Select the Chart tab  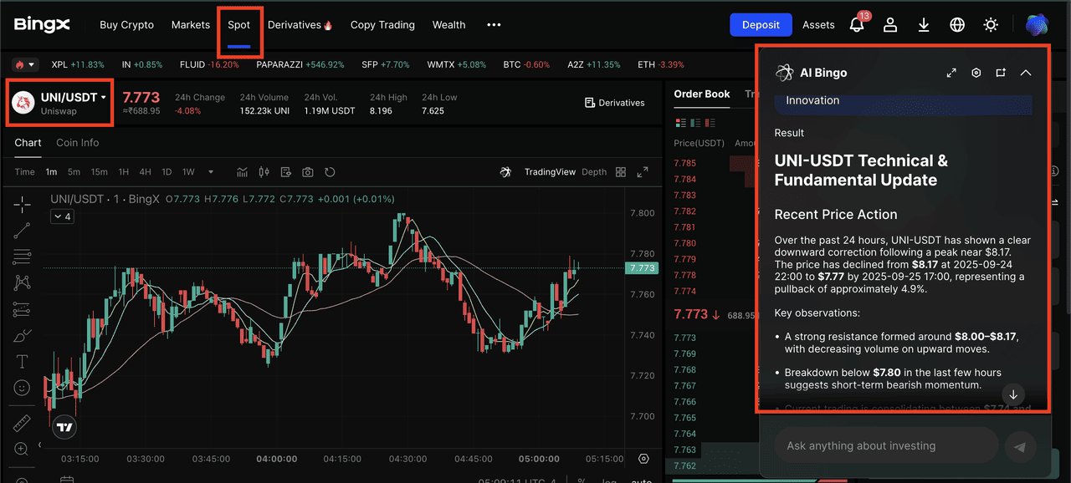(x=28, y=143)
